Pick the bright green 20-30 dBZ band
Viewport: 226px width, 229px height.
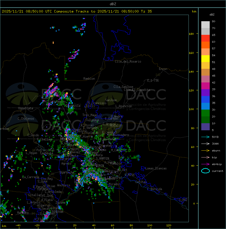tap(205, 113)
